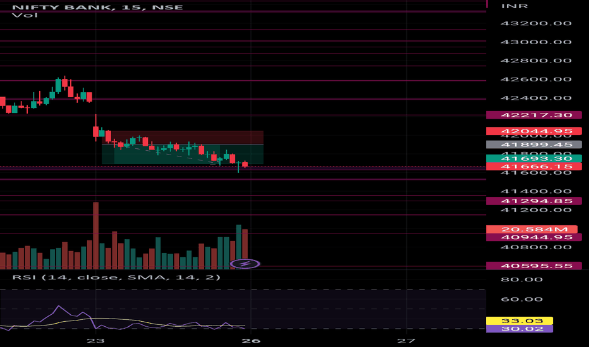Click the 26 date label on time axis
This screenshot has width=589, height=347.
[x=251, y=341]
